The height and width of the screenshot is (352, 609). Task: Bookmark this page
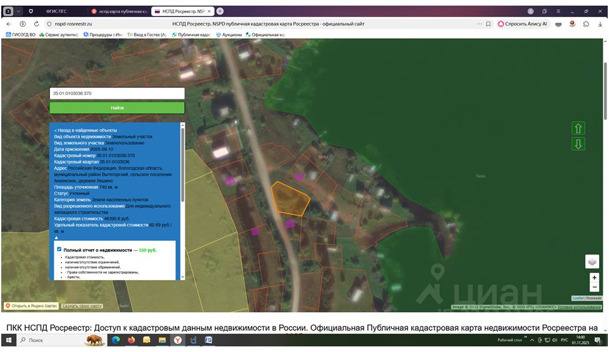[x=488, y=24]
